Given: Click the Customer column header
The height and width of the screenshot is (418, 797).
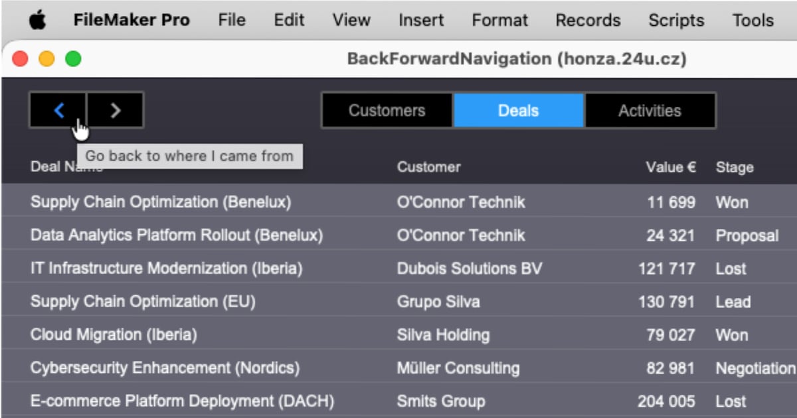Looking at the screenshot, I should click(x=428, y=167).
